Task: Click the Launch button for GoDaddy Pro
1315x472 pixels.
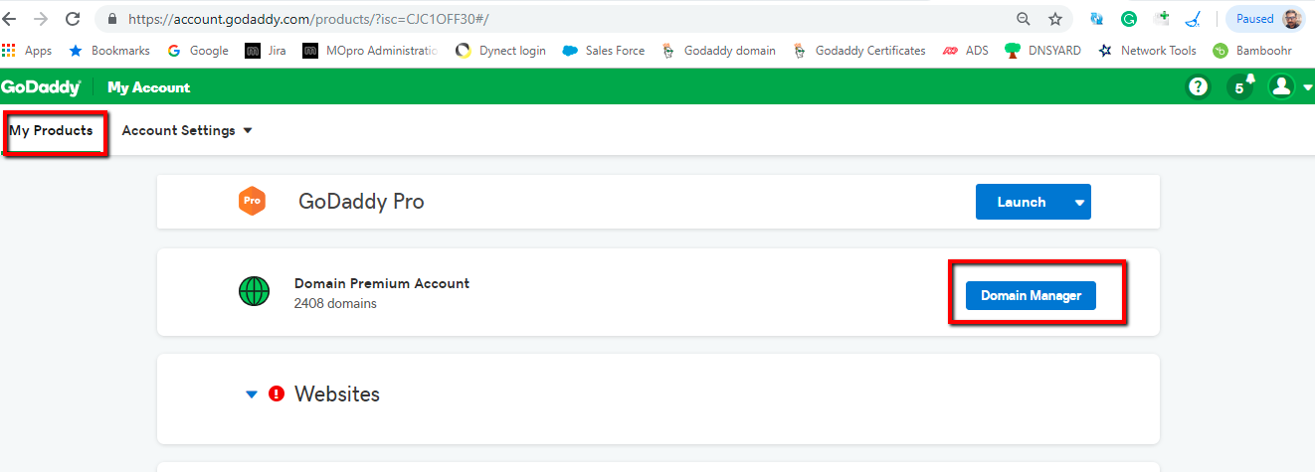Action: (x=1022, y=202)
